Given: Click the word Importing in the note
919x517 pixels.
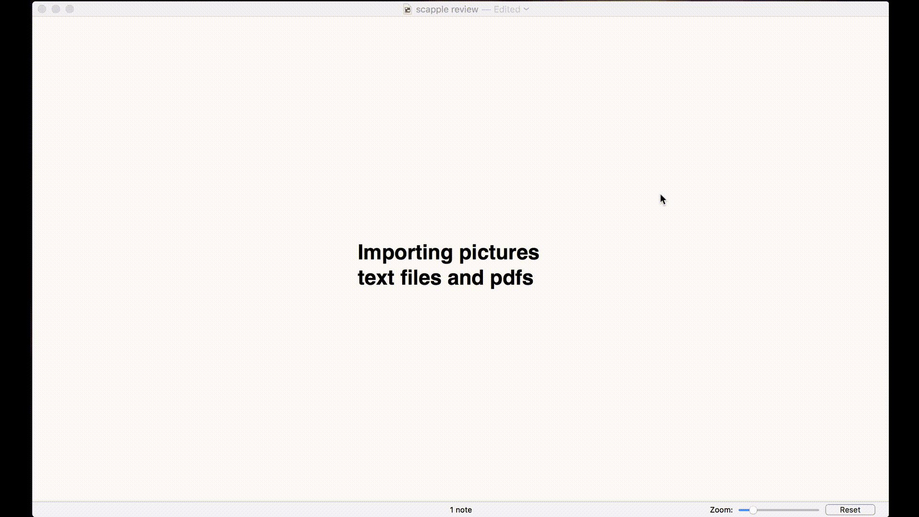Looking at the screenshot, I should 405,253.
